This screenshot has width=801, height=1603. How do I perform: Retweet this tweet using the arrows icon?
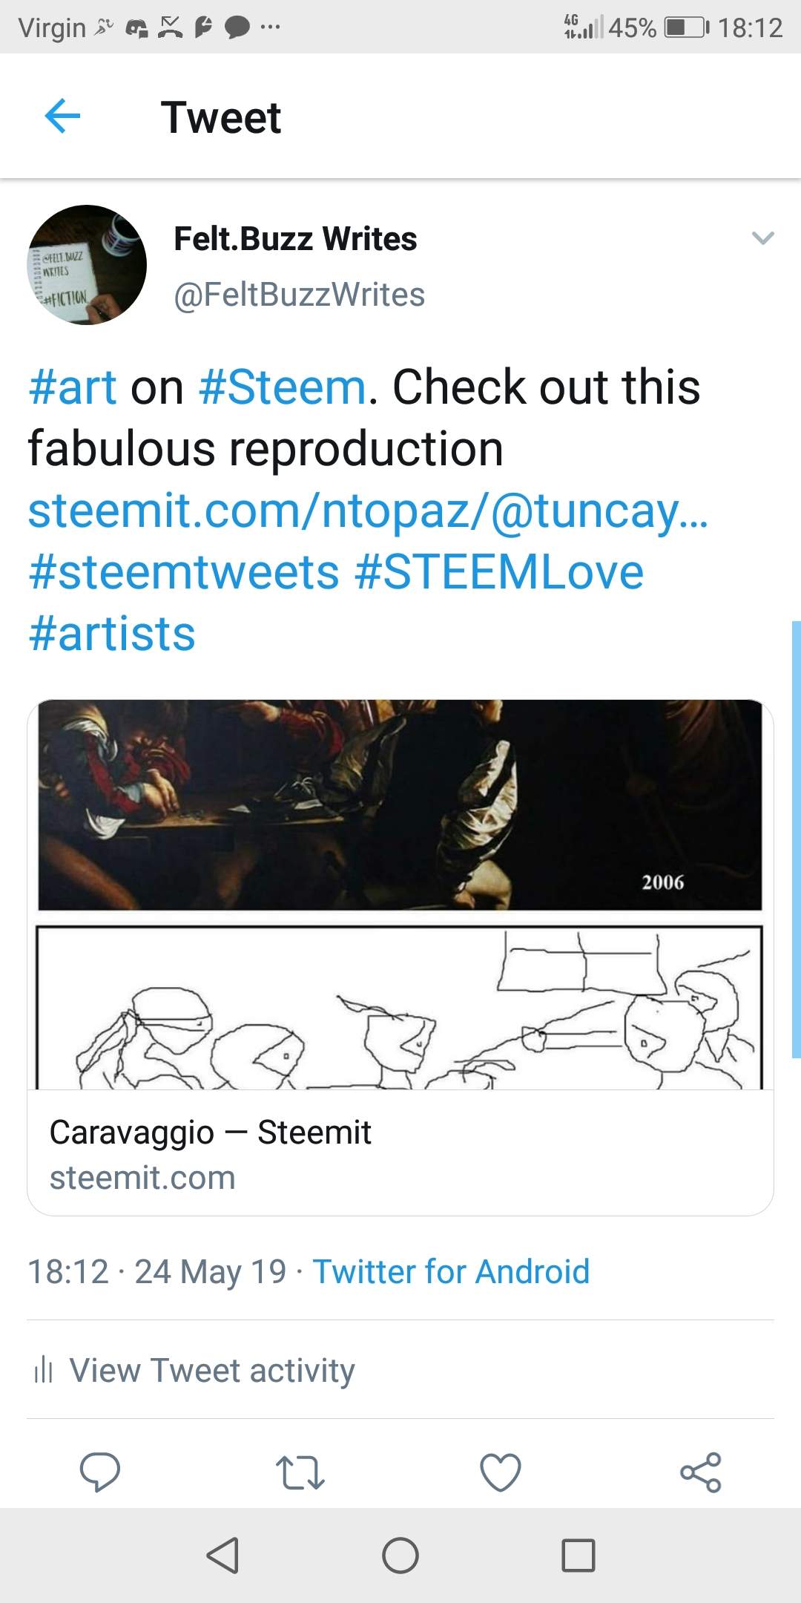click(300, 1472)
